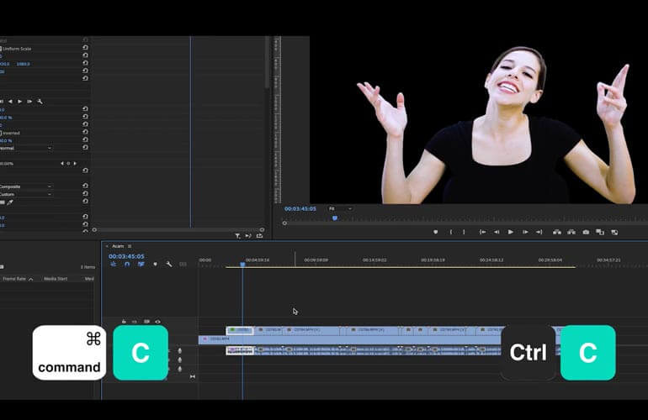Open the Composite dropdown
The image size is (648, 420).
tap(26, 186)
